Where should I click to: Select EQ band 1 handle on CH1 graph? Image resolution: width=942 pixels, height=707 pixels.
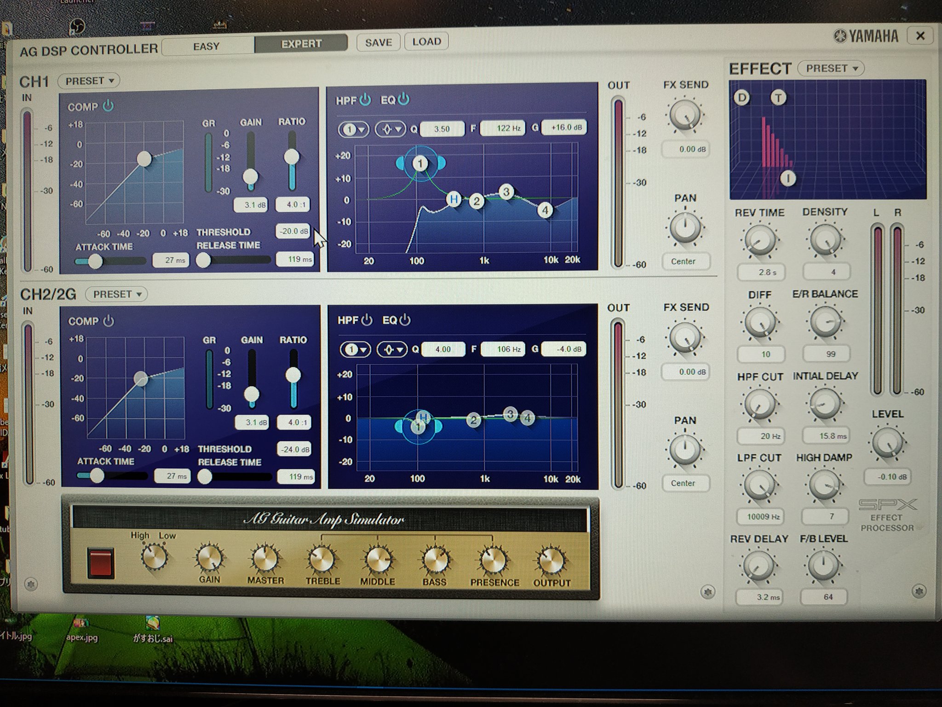coord(420,163)
